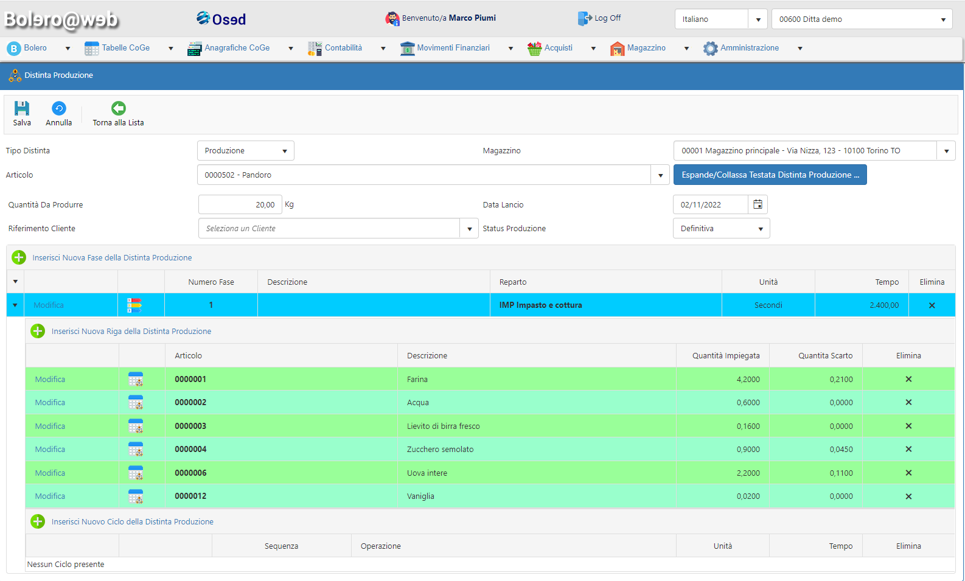Click green plus to add new Ciclo
The image size is (965, 581).
point(38,521)
